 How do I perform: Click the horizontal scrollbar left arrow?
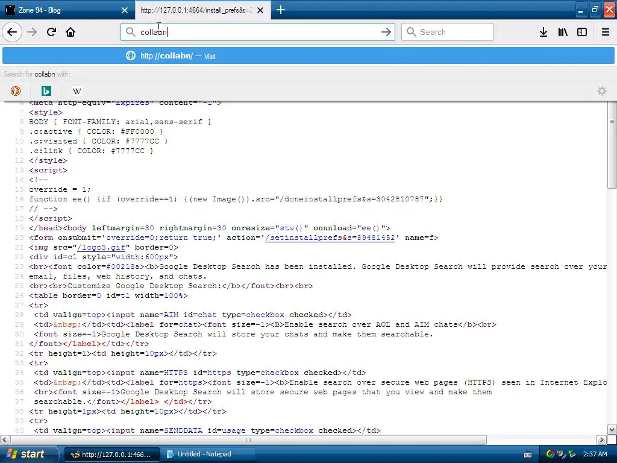tap(4, 439)
